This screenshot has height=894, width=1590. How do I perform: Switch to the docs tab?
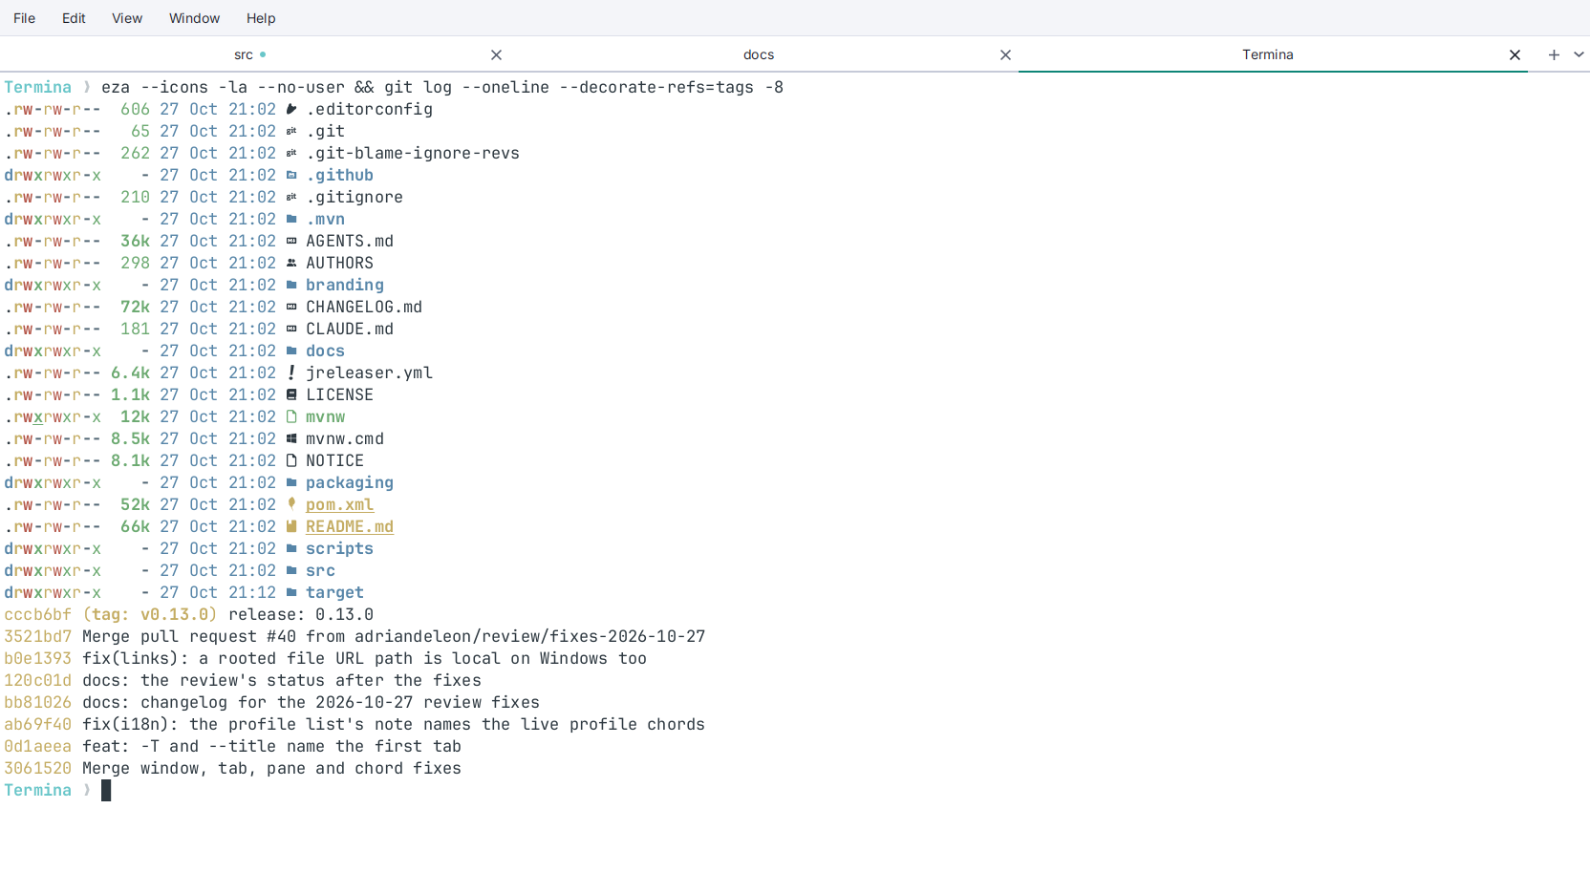pyautogui.click(x=759, y=55)
